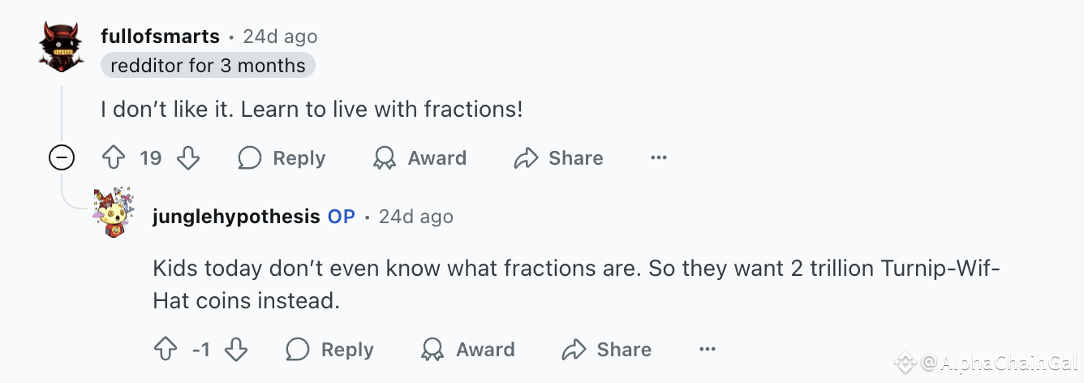Open fullofsmarts user profile link
Image resolution: width=1084 pixels, height=383 pixels.
[160, 37]
